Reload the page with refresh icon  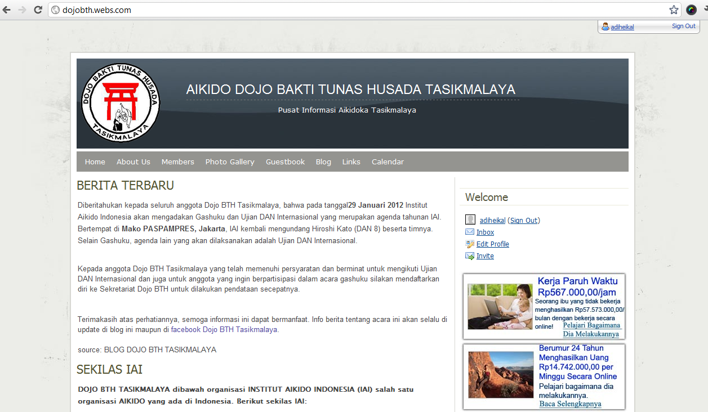coord(38,10)
